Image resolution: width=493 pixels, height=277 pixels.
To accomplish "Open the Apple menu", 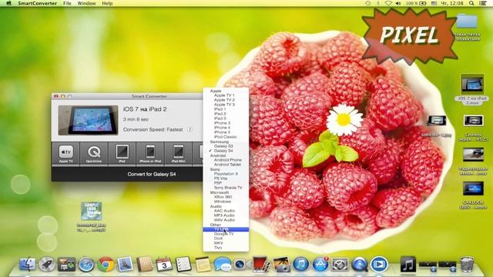I will pos(8,3).
